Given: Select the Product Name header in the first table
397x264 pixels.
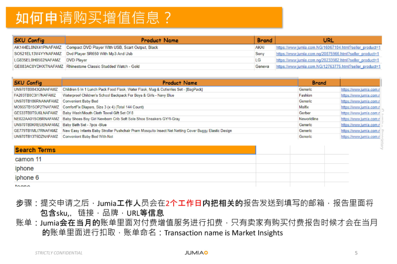Looking at the screenshot, I should 160,40.
